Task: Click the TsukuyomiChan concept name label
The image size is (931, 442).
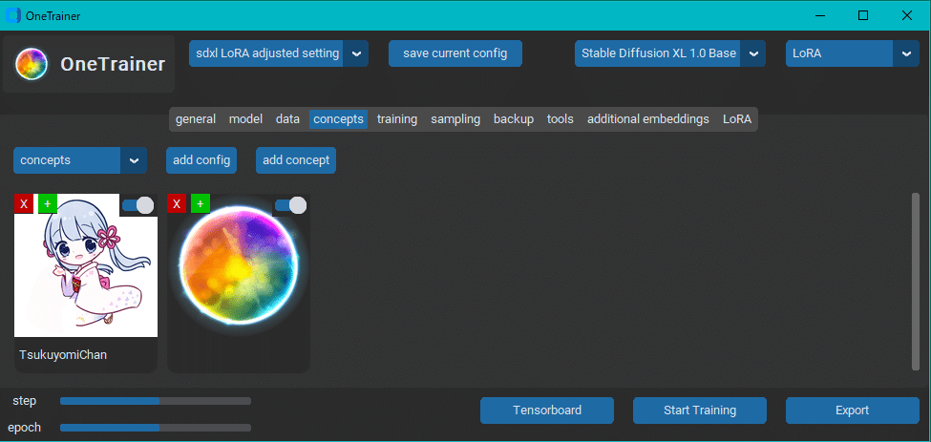Action: click(63, 355)
